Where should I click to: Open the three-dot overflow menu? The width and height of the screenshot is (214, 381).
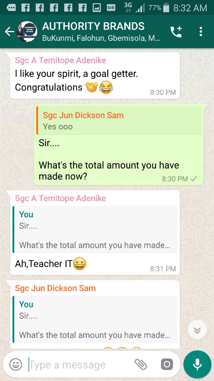[201, 32]
